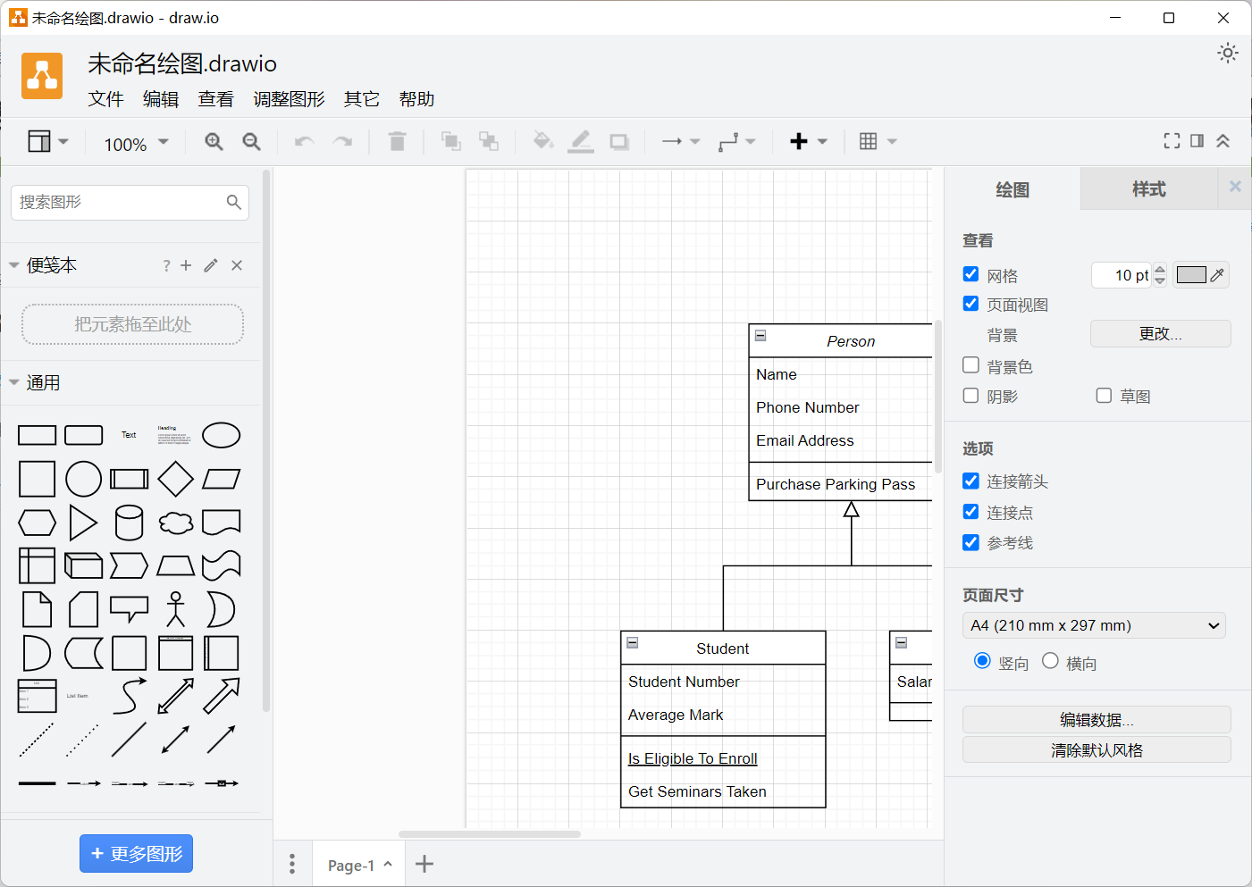Click the grid color eyedropper icon

pos(1217,275)
